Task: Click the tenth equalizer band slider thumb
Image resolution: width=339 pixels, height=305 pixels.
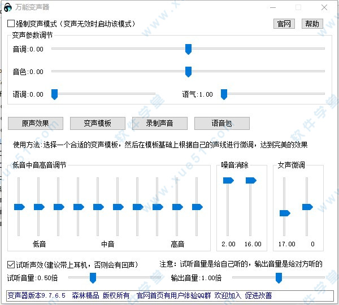Action: 197,207
